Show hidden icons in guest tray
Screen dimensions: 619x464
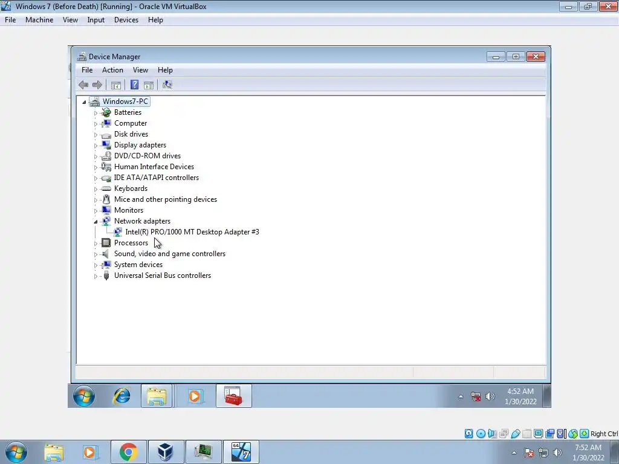tap(460, 396)
